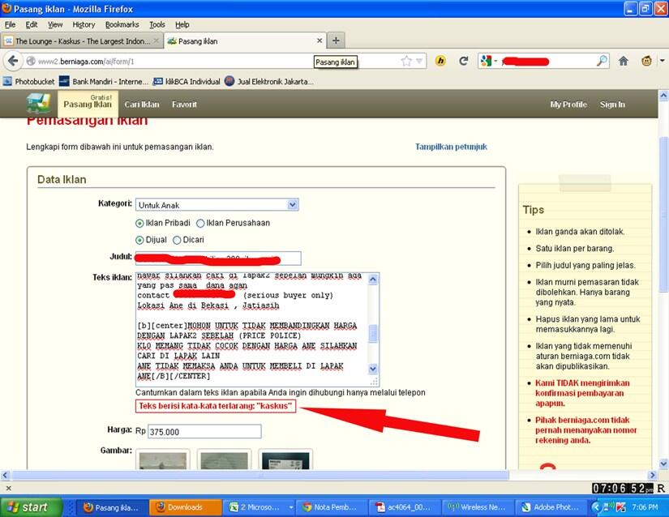Click the page vertical scrollbar thumb
The image size is (669, 517).
click(x=663, y=215)
